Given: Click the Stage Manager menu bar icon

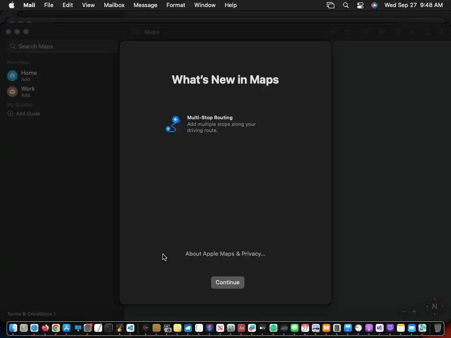Looking at the screenshot, I should pos(330,5).
